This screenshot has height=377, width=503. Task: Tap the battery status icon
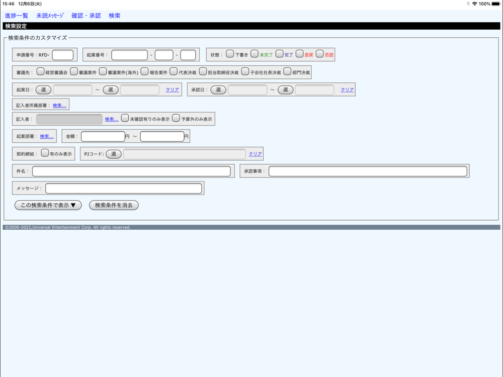[495, 4]
